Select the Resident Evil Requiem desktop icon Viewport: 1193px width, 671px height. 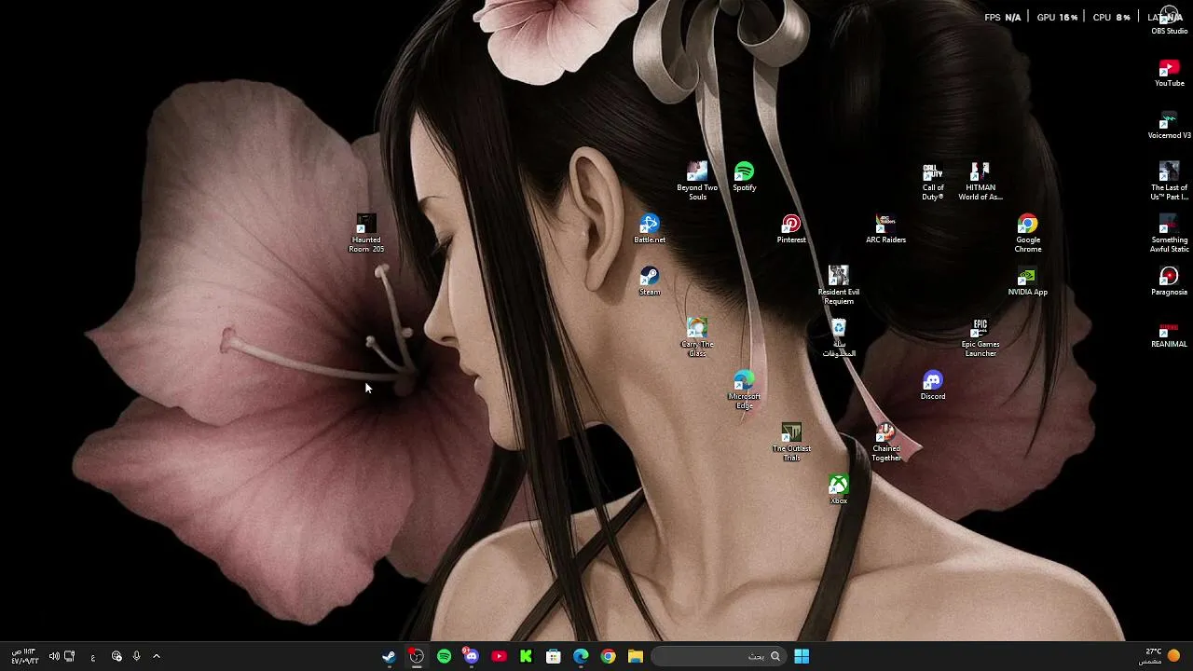click(x=839, y=285)
